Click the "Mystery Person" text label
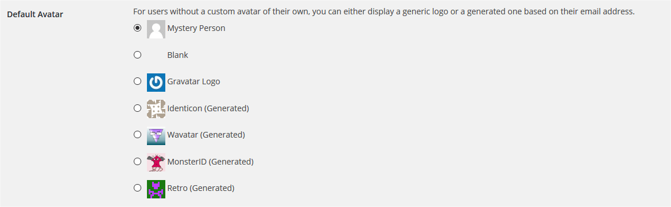The height and width of the screenshot is (207, 671). coord(196,29)
